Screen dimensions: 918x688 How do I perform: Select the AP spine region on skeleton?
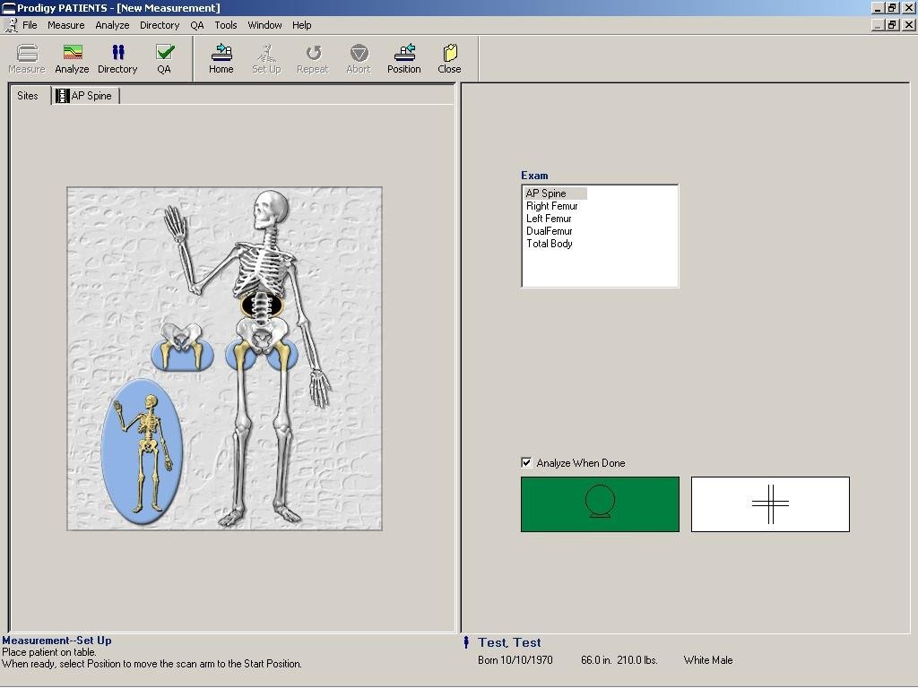[263, 305]
